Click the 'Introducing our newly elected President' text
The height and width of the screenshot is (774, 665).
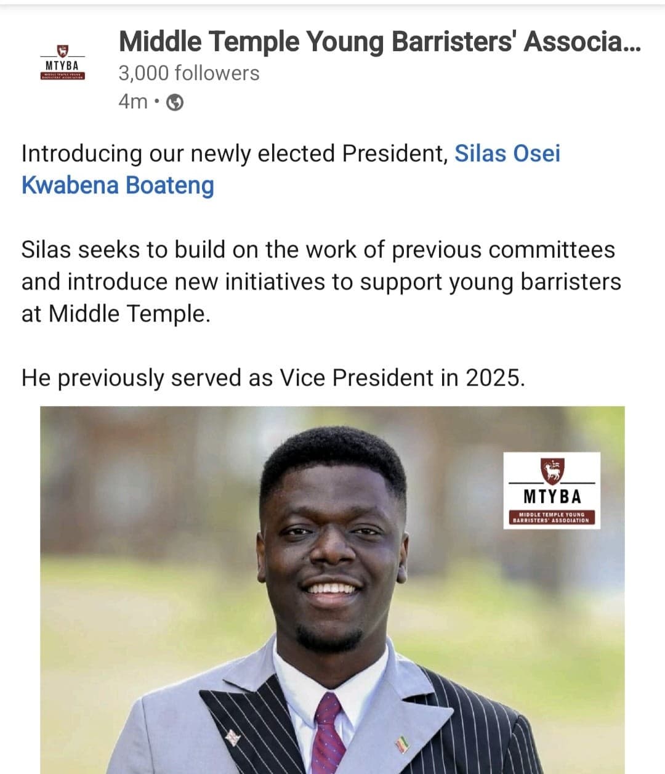(234, 153)
